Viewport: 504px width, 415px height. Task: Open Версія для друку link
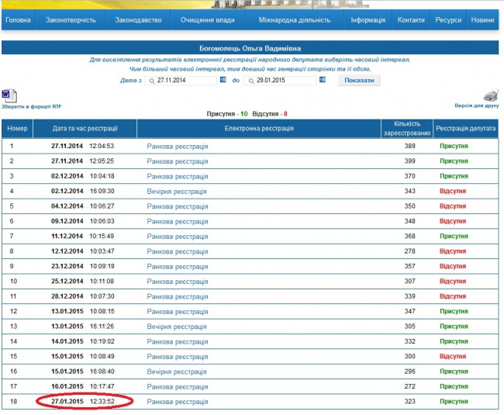pyautogui.click(x=476, y=105)
